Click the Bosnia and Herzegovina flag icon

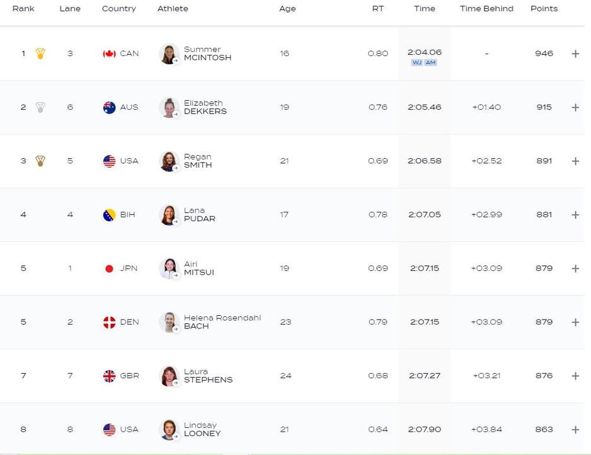coord(109,215)
